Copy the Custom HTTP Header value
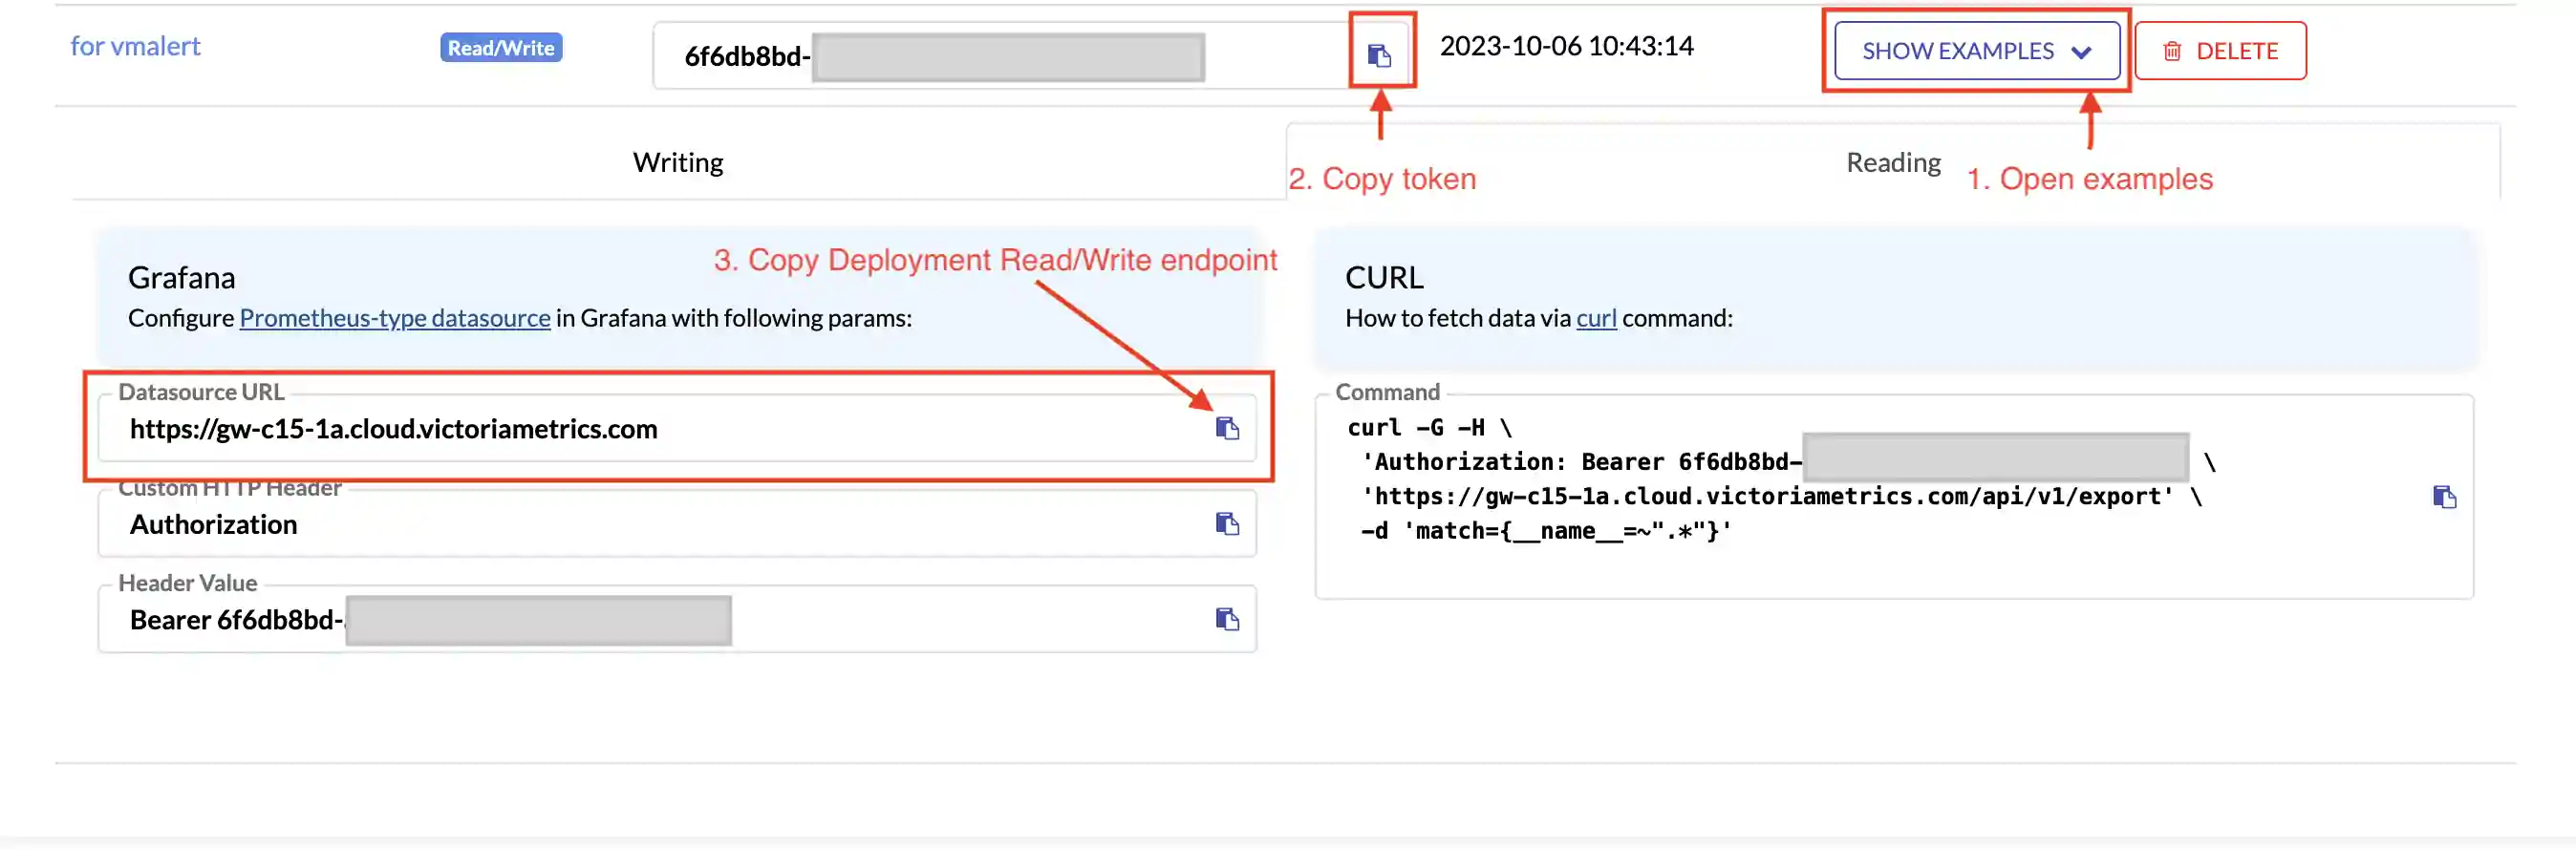 [1227, 524]
